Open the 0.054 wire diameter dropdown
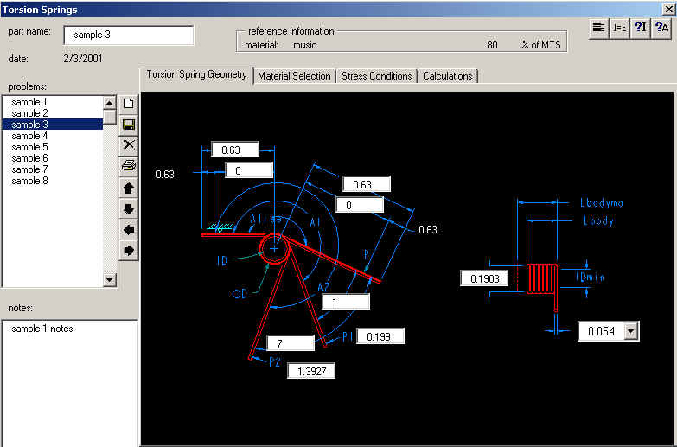Viewport: 677px width, 447px height. tap(630, 331)
